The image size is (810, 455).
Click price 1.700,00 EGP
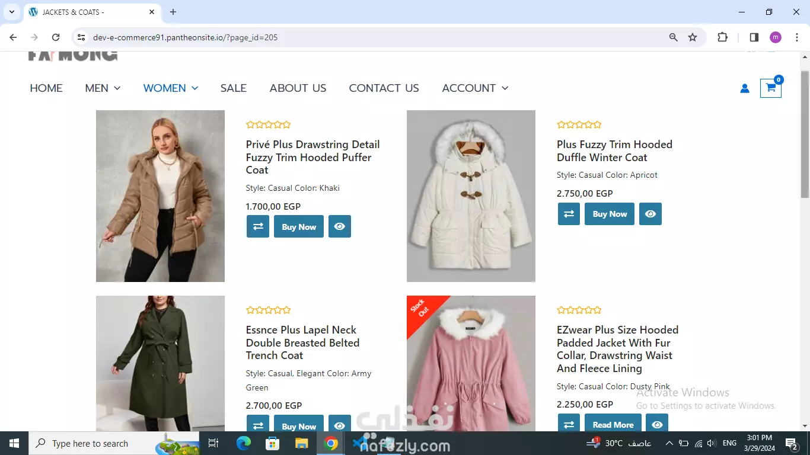[273, 207]
